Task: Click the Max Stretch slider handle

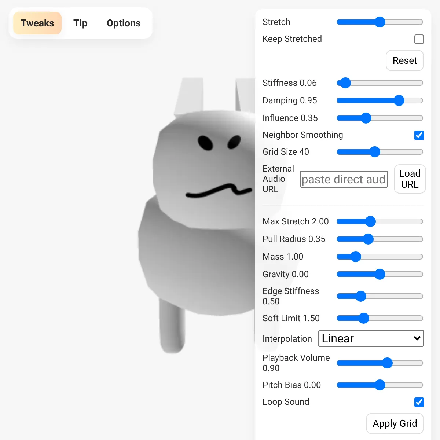Action: point(371,221)
